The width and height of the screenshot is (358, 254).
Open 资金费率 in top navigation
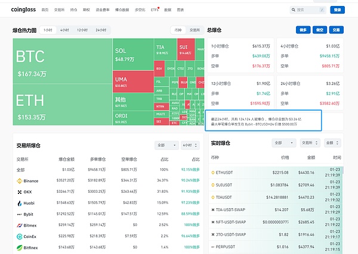tap(106, 10)
